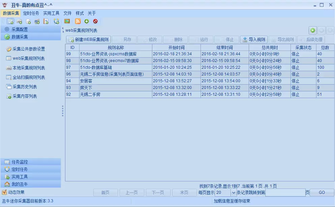Collapse the sidebar using the chevron splitter

(x=63, y=30)
